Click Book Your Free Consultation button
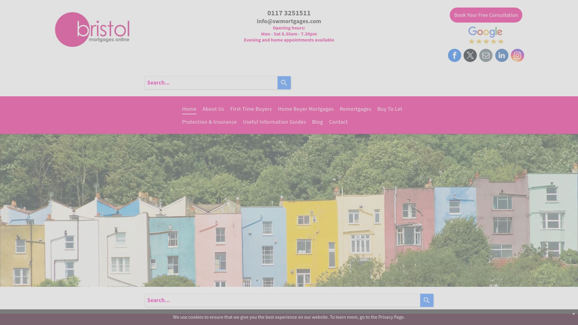 click(486, 15)
